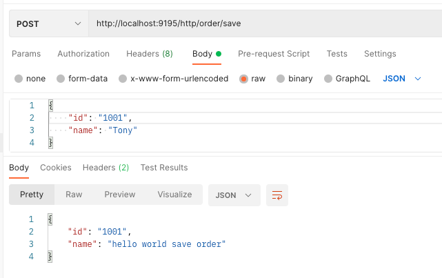
Task: Select the form-data radio option
Action: pos(61,79)
